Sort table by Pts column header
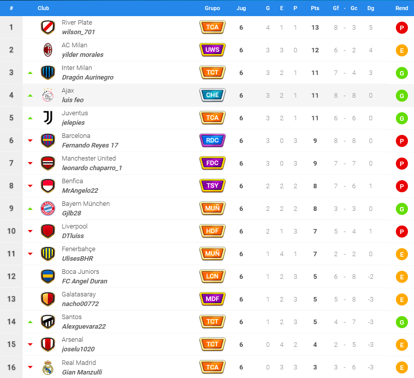 click(x=315, y=8)
